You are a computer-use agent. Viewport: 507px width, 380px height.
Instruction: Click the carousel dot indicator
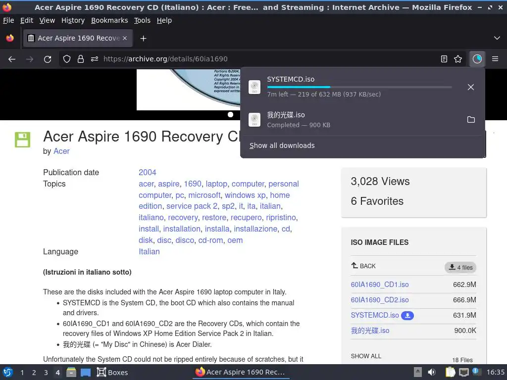pos(231,114)
